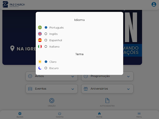The image size is (159, 119).
Task: Select the Espanhol radio button
Action: pos(46,40)
